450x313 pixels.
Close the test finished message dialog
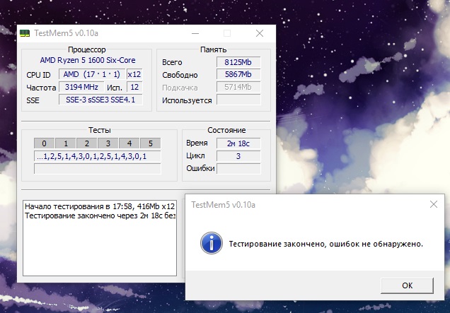pos(433,204)
